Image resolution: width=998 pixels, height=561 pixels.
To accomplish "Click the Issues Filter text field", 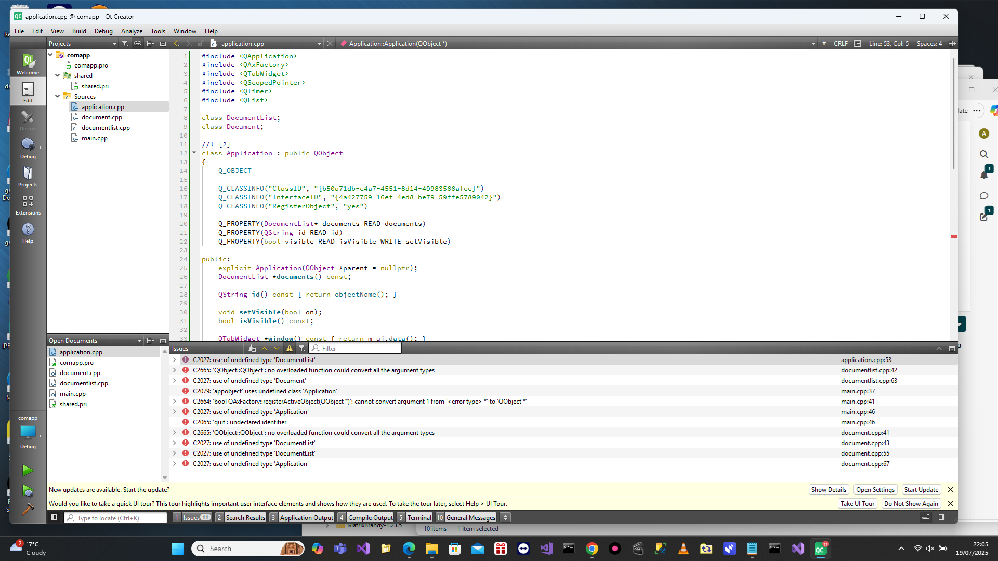I will (356, 349).
